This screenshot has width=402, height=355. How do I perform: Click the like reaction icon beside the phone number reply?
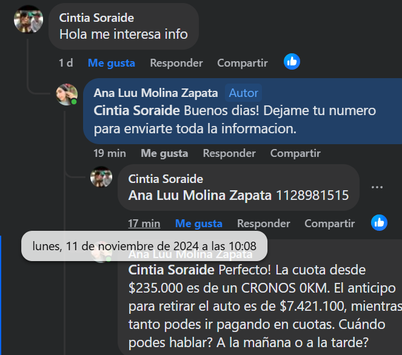pyautogui.click(x=380, y=222)
